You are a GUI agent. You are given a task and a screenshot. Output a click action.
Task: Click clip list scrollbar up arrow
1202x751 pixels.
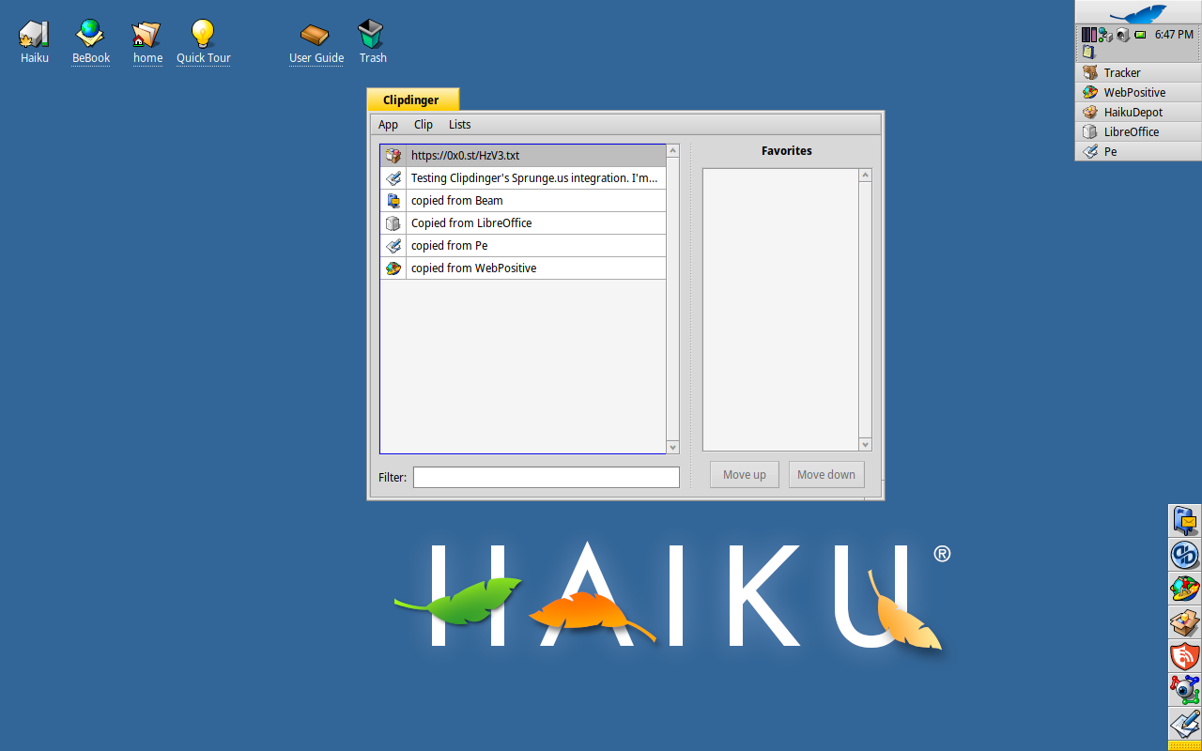[x=672, y=150]
